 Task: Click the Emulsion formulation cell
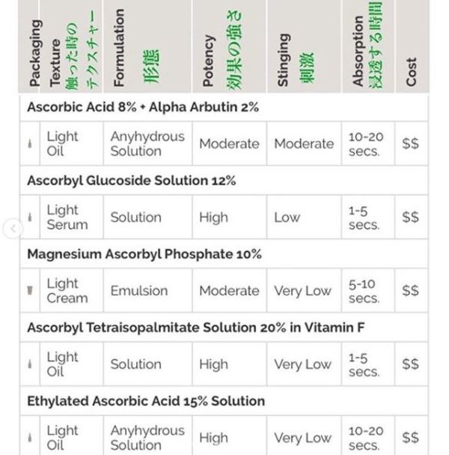(x=135, y=291)
